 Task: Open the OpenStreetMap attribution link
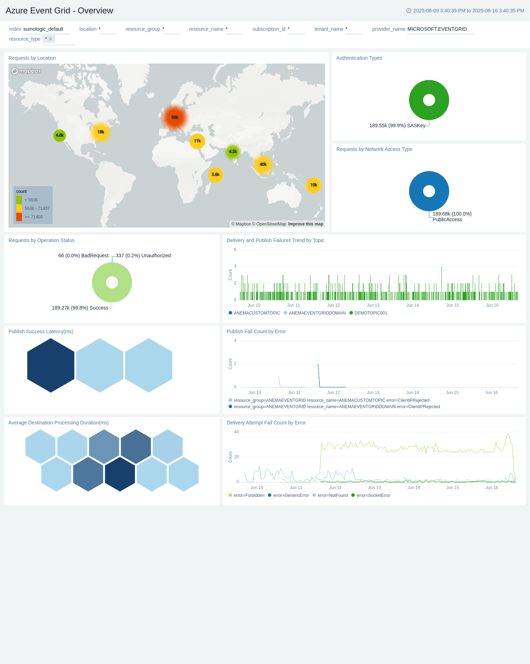(269, 224)
